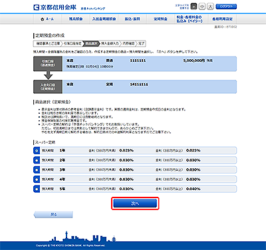The width and height of the screenshot is (266, 250).
Task: Click the 次へ next button
Action: coord(135,203)
